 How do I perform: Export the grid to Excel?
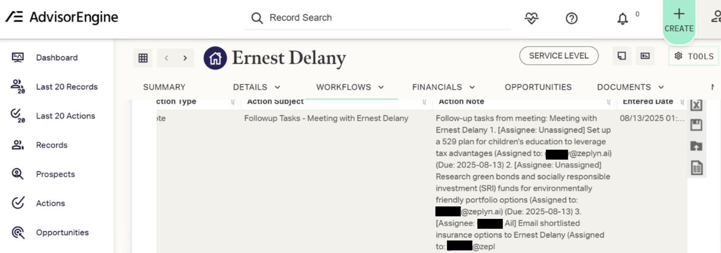(x=697, y=105)
